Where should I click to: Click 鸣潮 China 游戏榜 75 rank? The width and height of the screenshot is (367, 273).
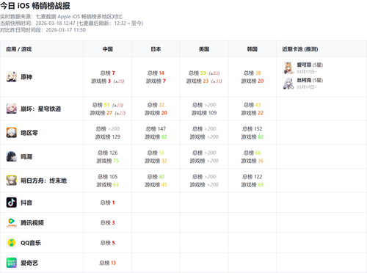[x=108, y=161]
